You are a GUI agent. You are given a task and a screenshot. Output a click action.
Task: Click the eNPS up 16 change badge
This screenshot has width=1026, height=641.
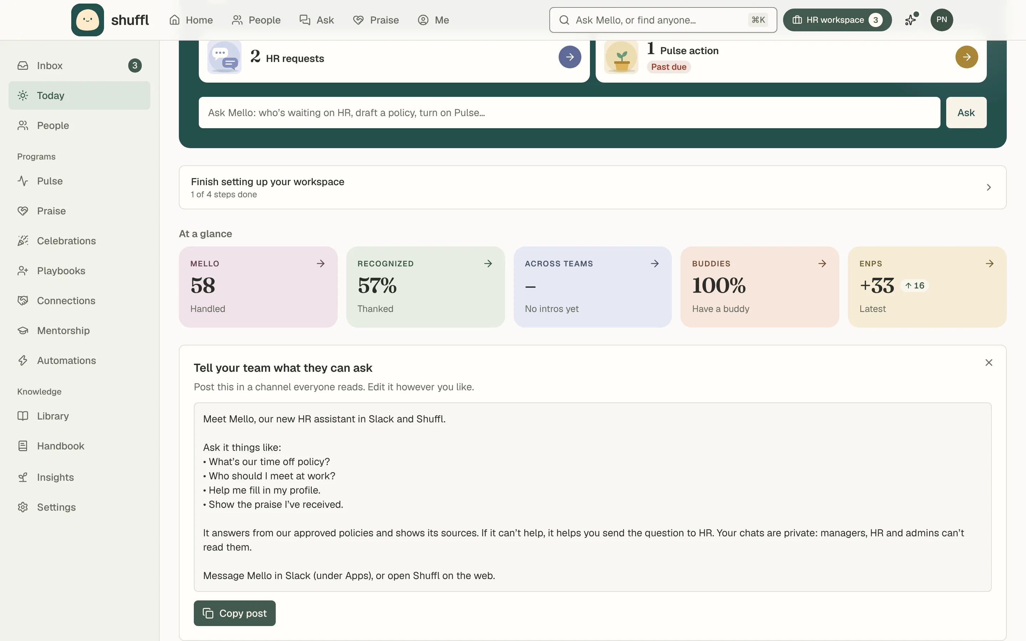point(914,286)
